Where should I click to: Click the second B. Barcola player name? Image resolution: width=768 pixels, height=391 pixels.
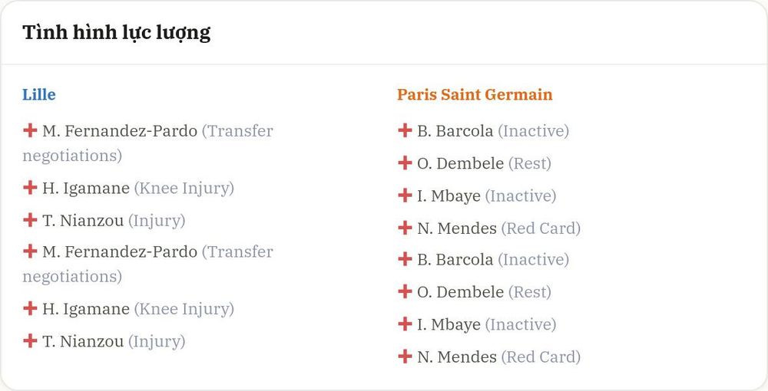(x=455, y=260)
